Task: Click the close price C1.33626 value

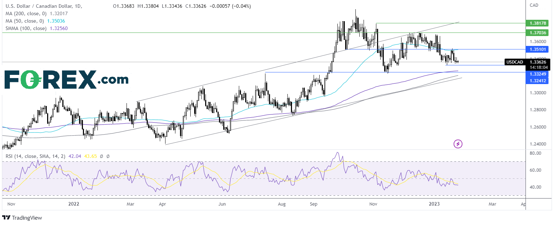Action: point(196,6)
